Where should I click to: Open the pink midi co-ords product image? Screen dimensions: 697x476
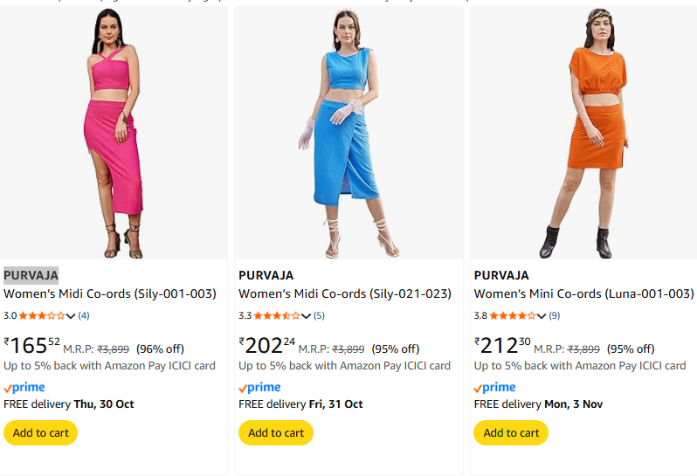pos(114,133)
